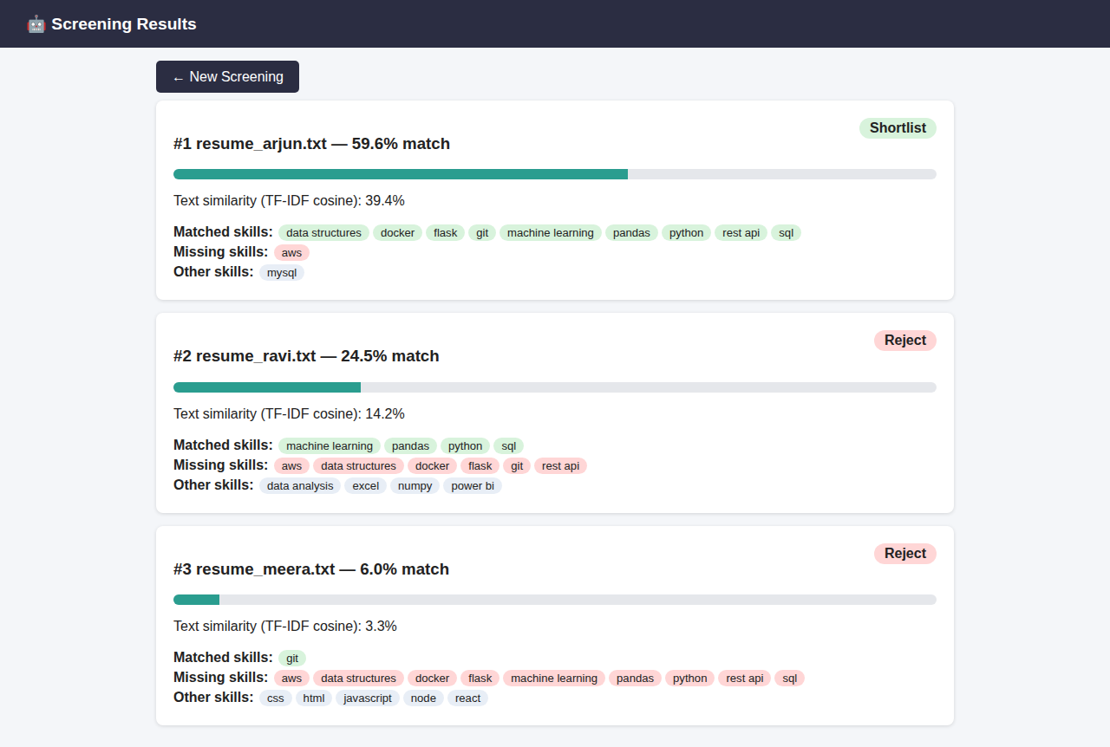The image size is (1110, 747).
Task: Click the text similarity 39.4% line
Action: (289, 201)
